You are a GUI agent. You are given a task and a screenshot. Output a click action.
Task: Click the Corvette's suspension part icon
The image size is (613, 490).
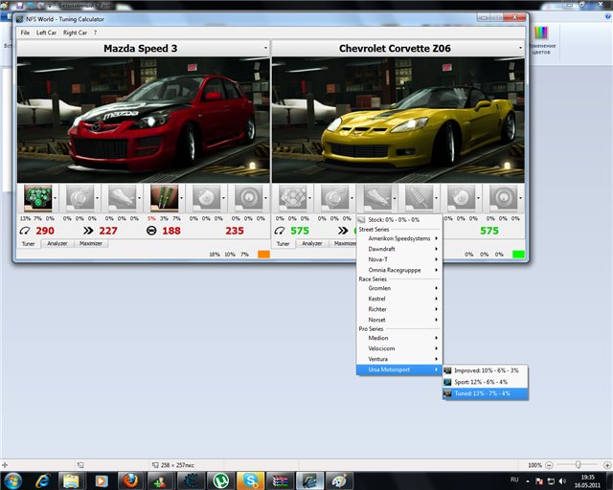[420, 198]
